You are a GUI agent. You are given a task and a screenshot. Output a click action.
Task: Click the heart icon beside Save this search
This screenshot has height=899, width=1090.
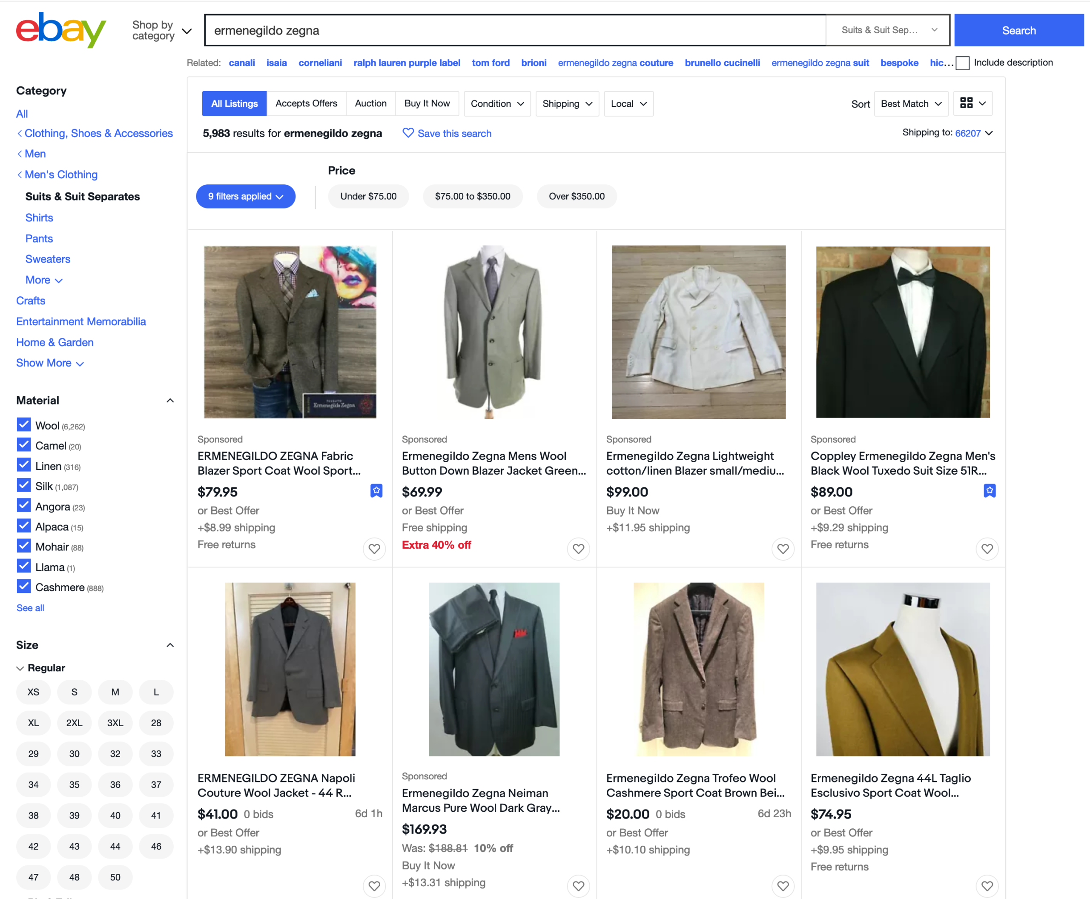click(408, 133)
